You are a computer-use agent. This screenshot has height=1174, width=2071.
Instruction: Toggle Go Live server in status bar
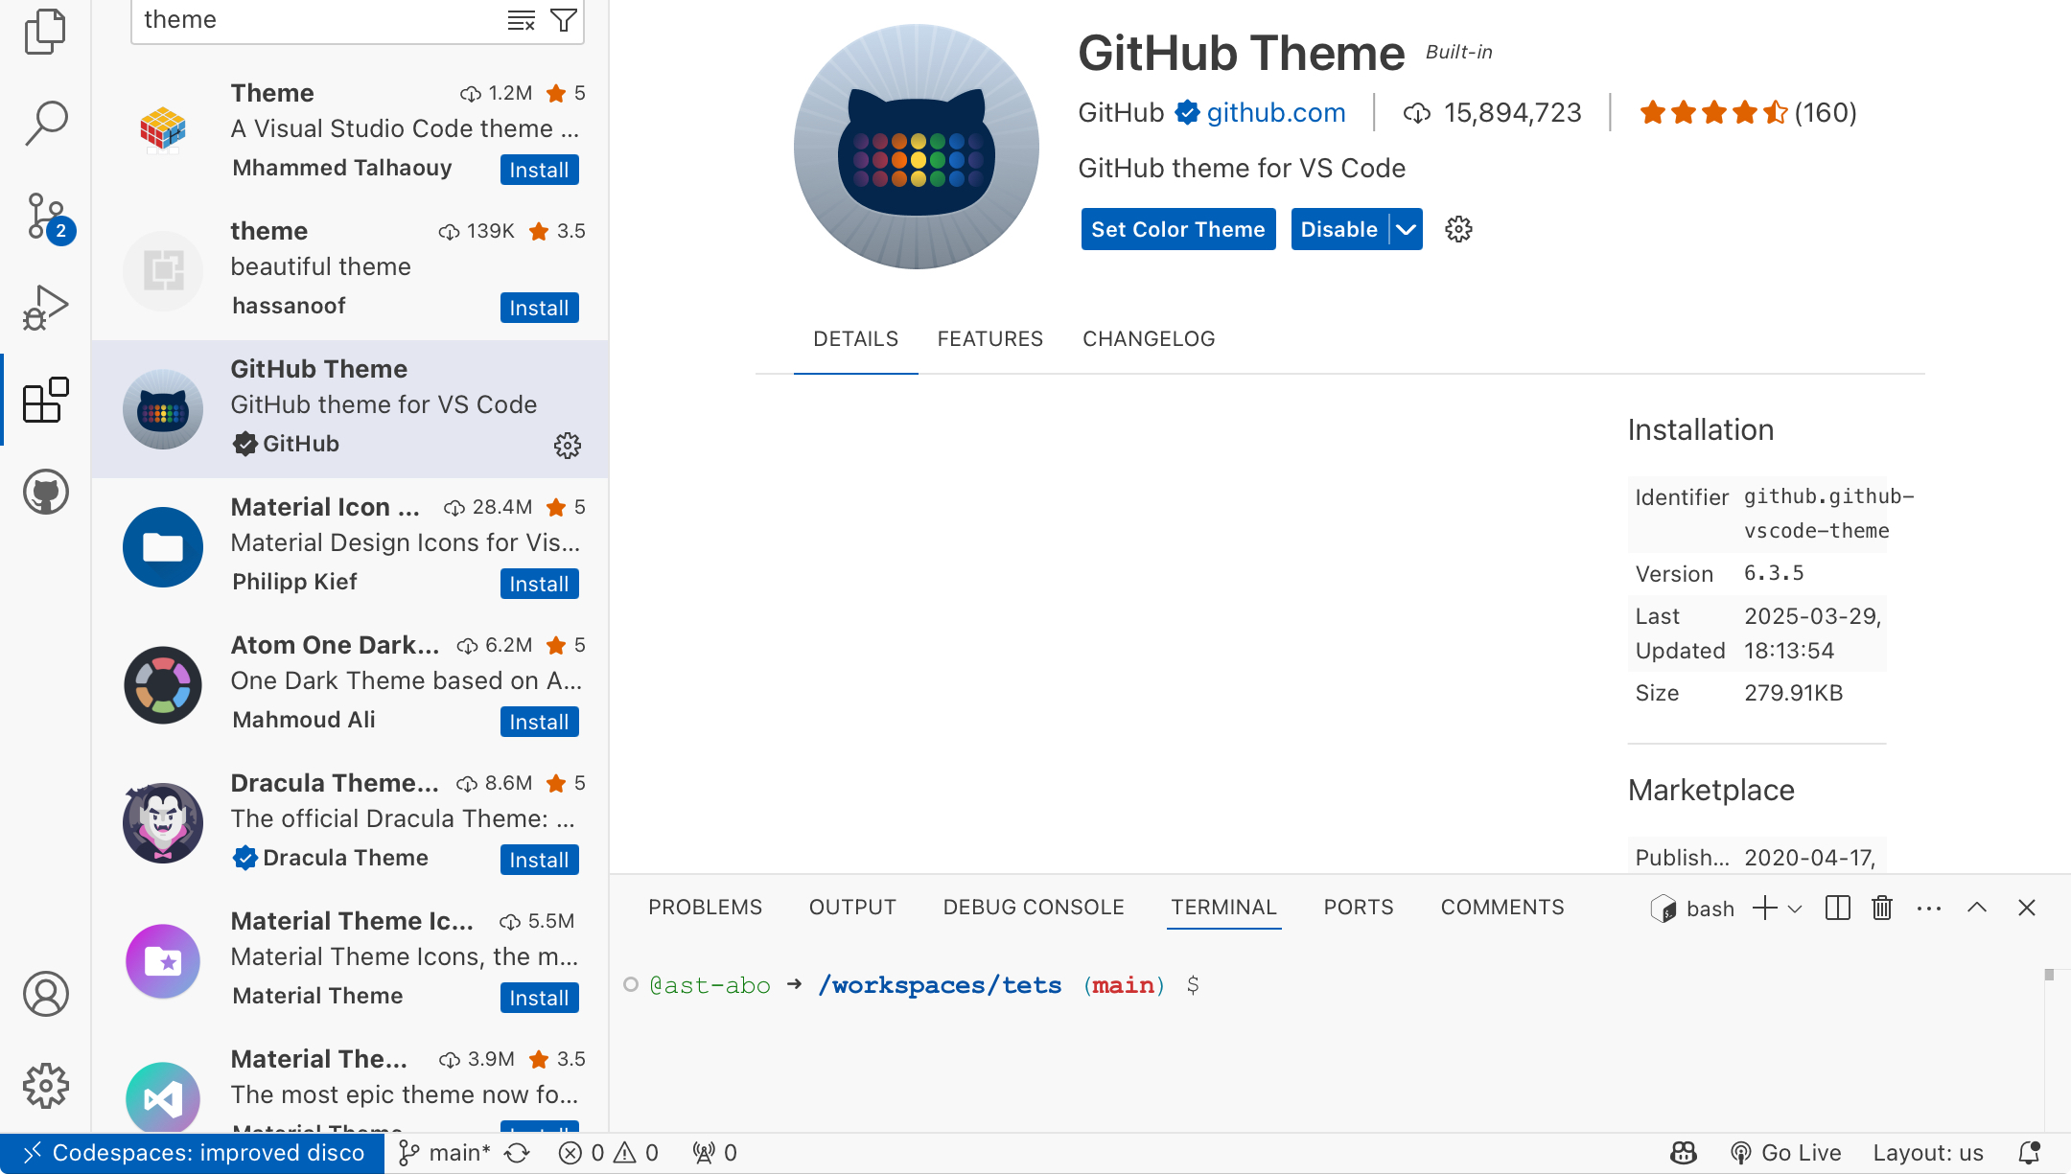(x=1786, y=1153)
